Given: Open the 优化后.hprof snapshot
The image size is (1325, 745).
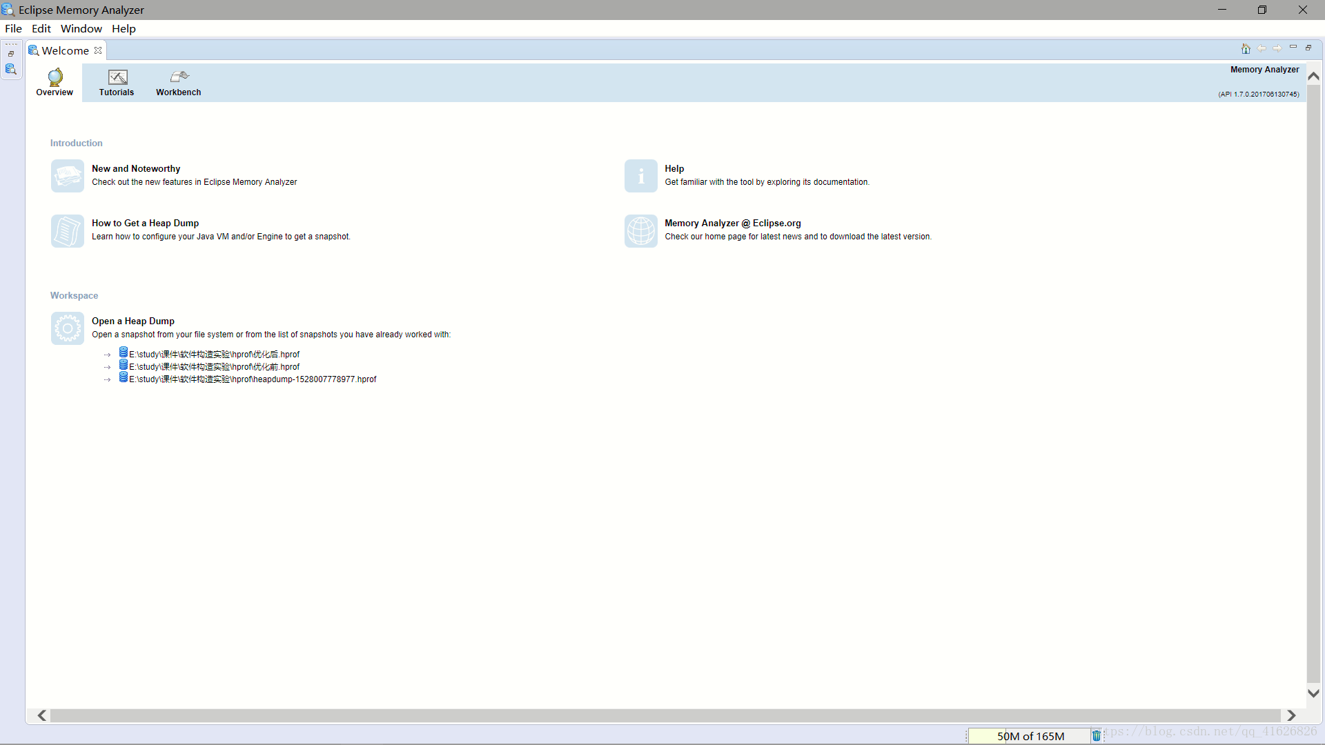Looking at the screenshot, I should (x=214, y=355).
